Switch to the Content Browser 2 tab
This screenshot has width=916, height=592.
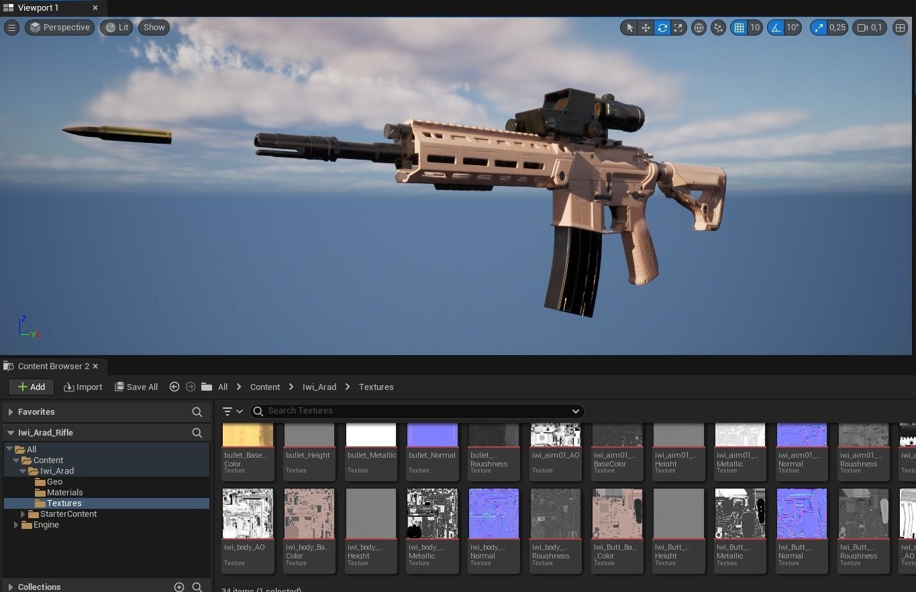pos(53,366)
